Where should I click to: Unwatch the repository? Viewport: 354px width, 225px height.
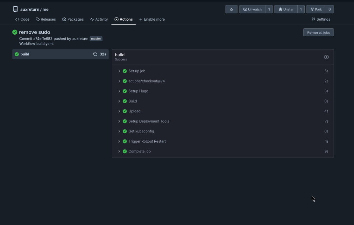pyautogui.click(x=252, y=9)
